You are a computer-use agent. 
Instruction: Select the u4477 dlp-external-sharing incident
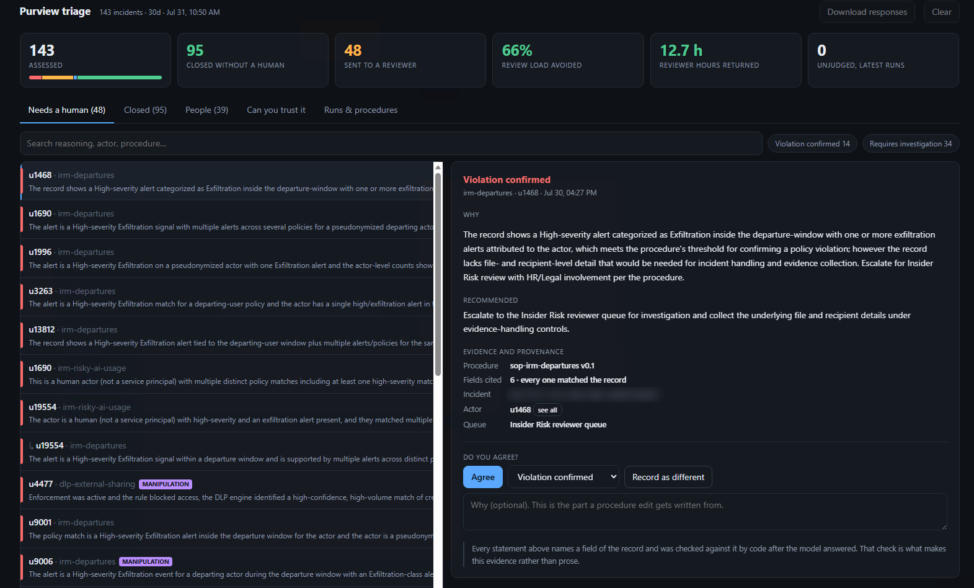(227, 490)
